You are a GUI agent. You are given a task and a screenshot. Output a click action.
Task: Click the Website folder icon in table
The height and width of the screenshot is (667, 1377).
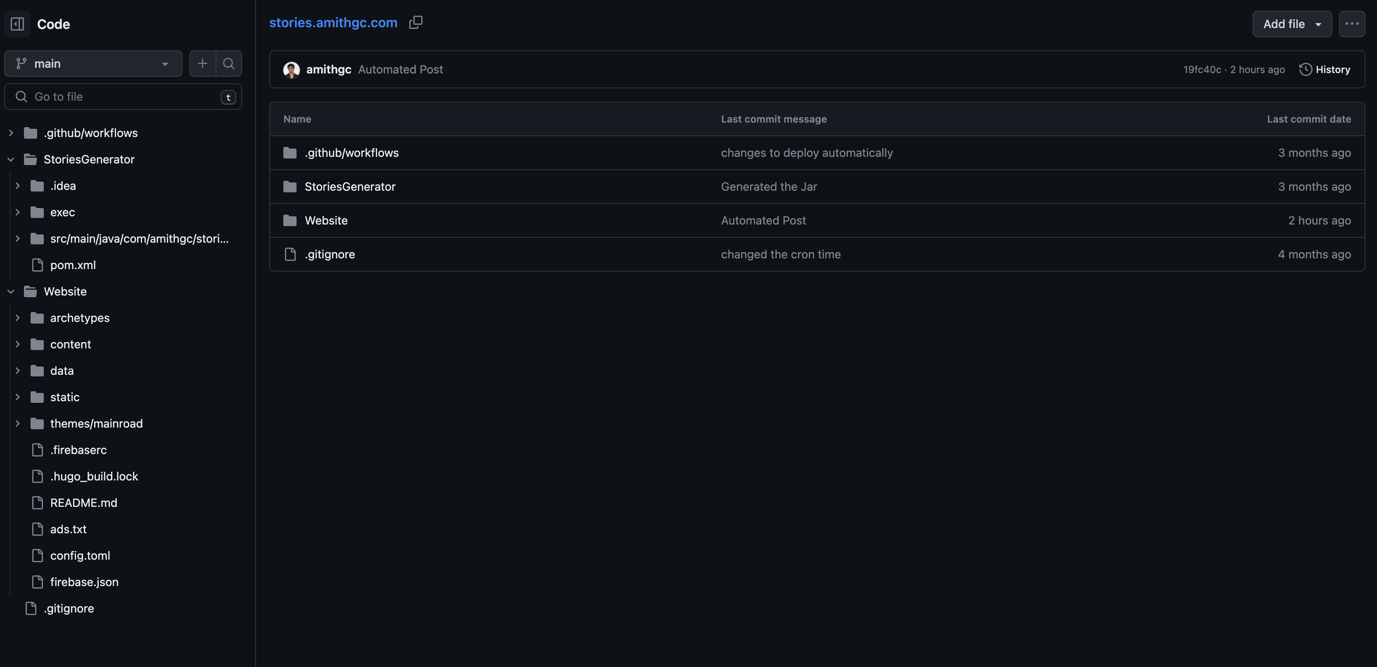click(290, 220)
